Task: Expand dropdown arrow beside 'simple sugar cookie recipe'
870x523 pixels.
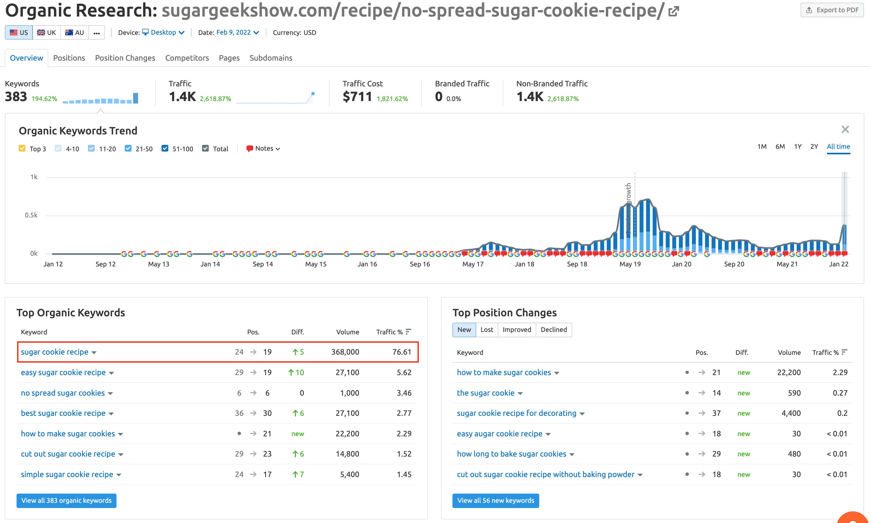Action: [119, 475]
